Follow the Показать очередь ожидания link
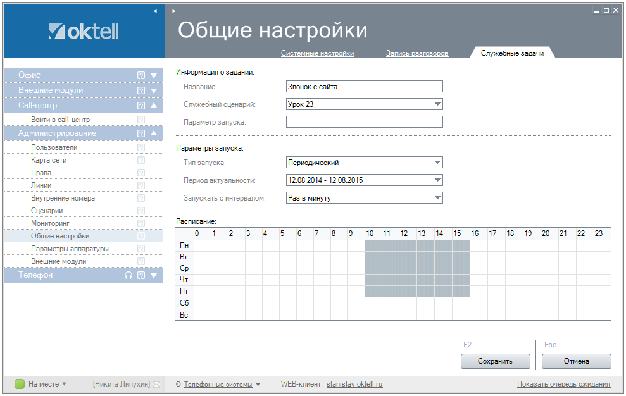Screen dimensions: 626x396 point(563,384)
